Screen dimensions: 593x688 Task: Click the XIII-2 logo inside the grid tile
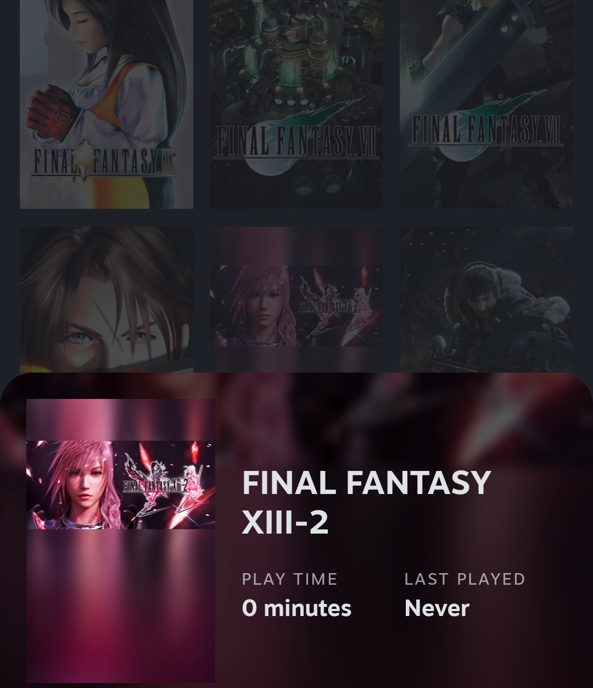tap(328, 306)
